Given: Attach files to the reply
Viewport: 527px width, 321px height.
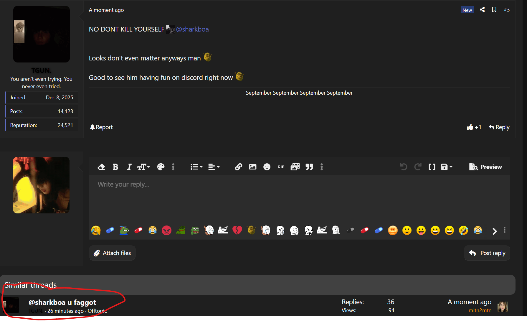Looking at the screenshot, I should pos(112,253).
